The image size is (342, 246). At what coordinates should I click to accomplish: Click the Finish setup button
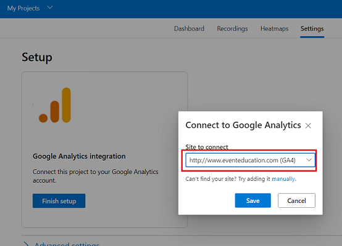point(59,201)
